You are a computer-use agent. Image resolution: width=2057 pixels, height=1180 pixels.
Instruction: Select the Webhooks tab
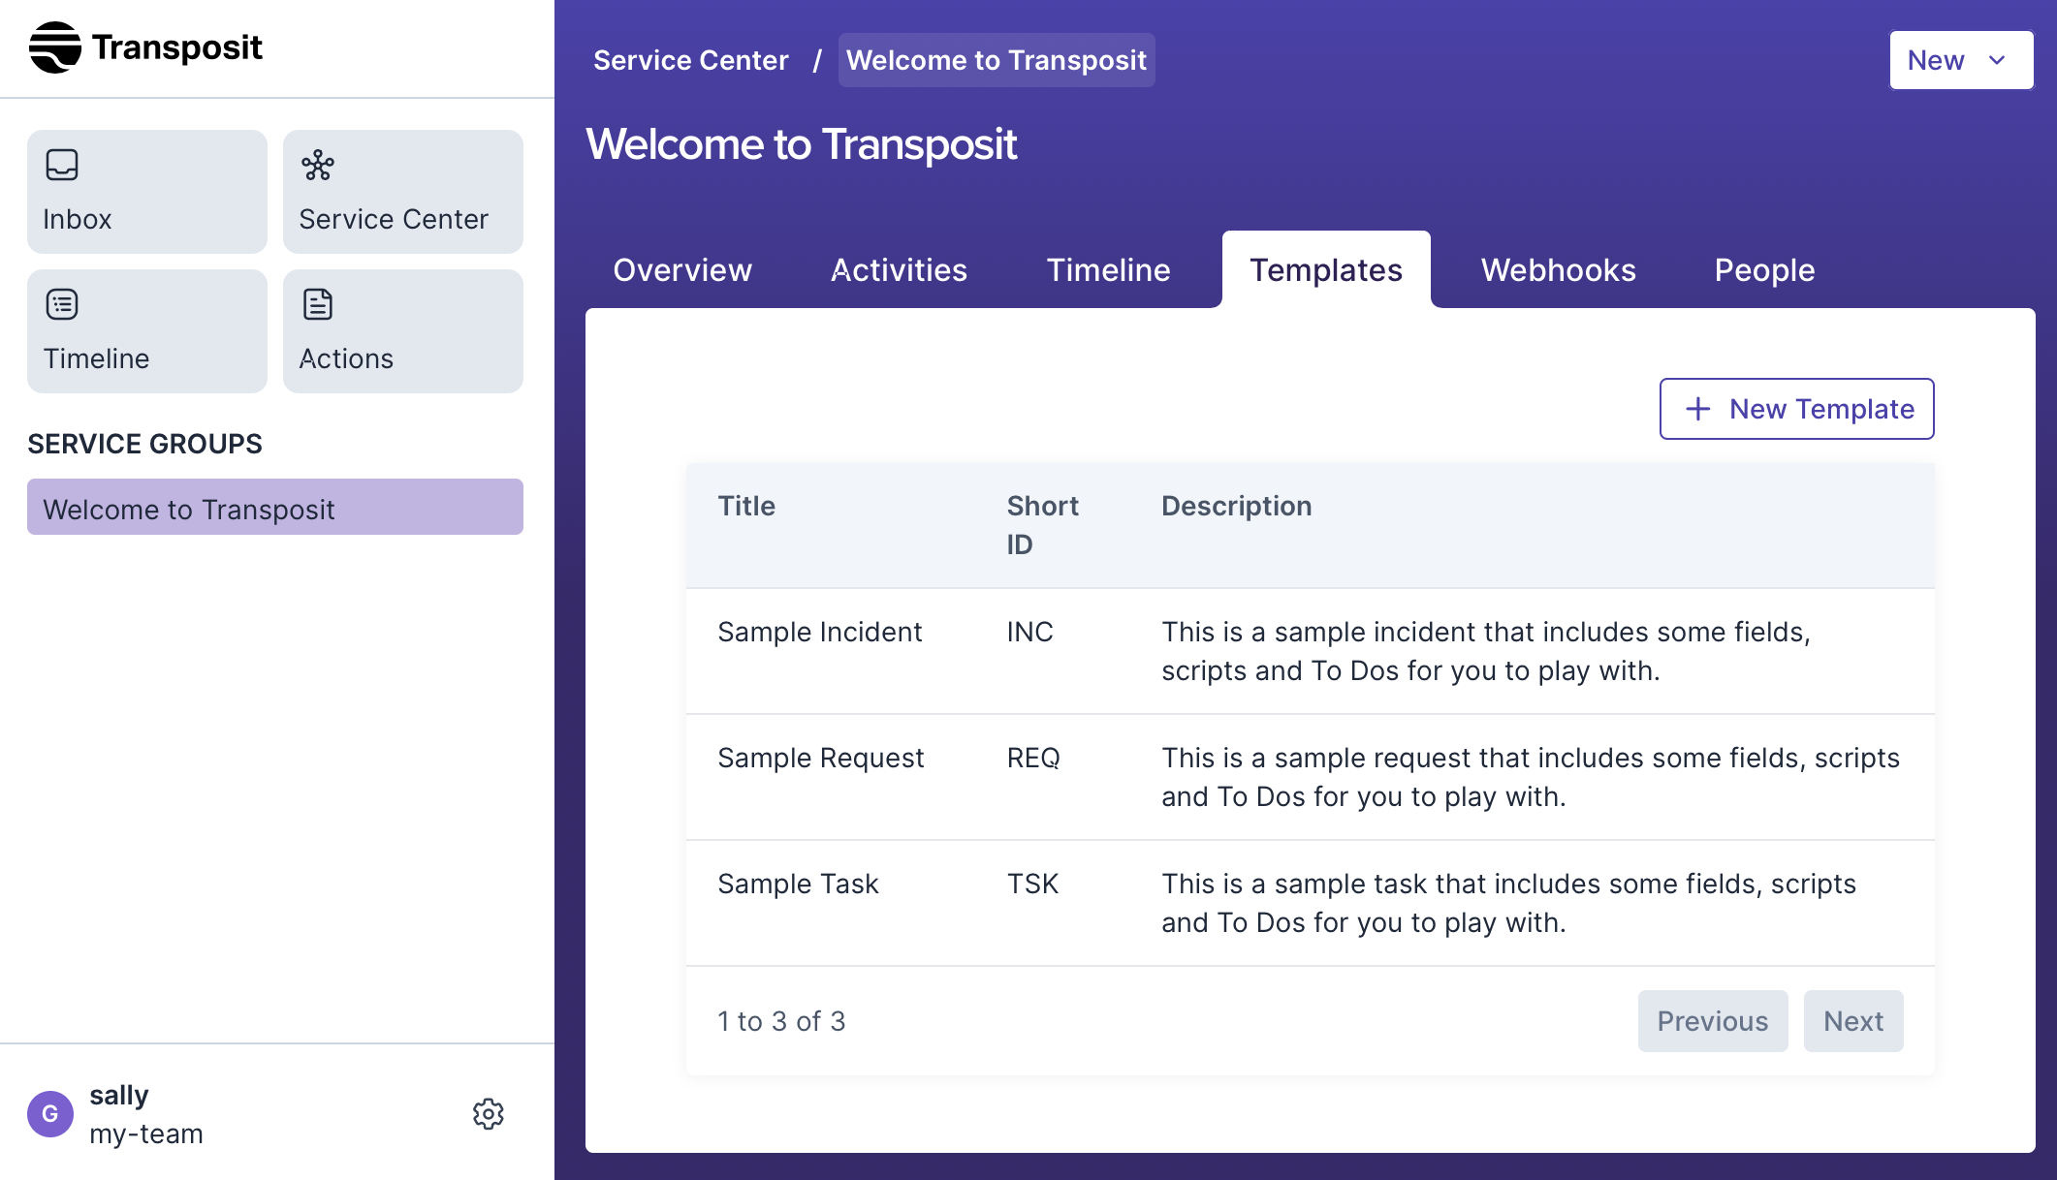tap(1558, 270)
